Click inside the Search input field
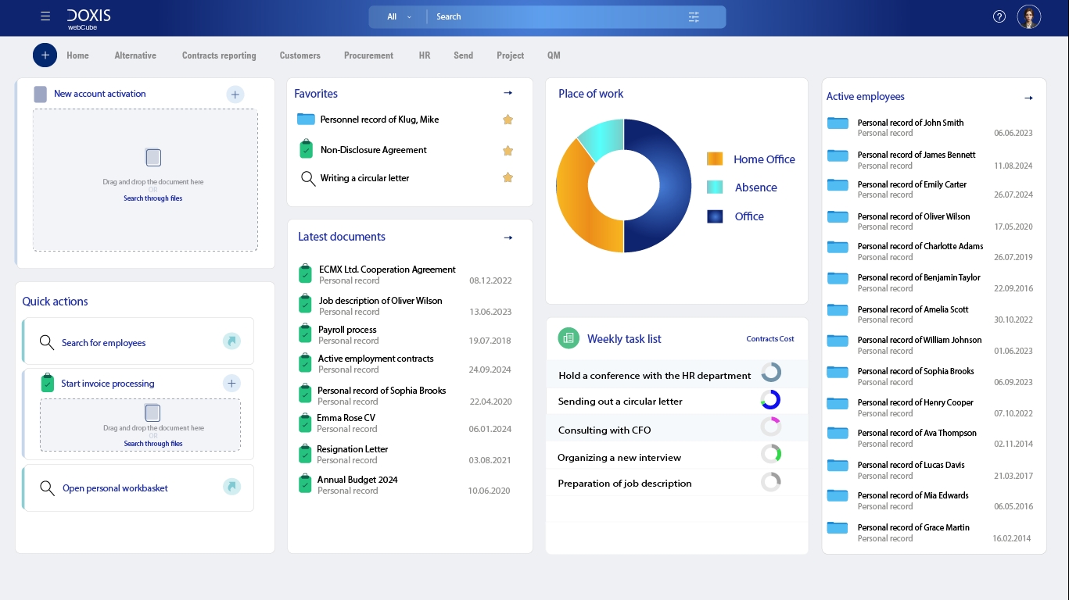The image size is (1069, 600). (547, 16)
